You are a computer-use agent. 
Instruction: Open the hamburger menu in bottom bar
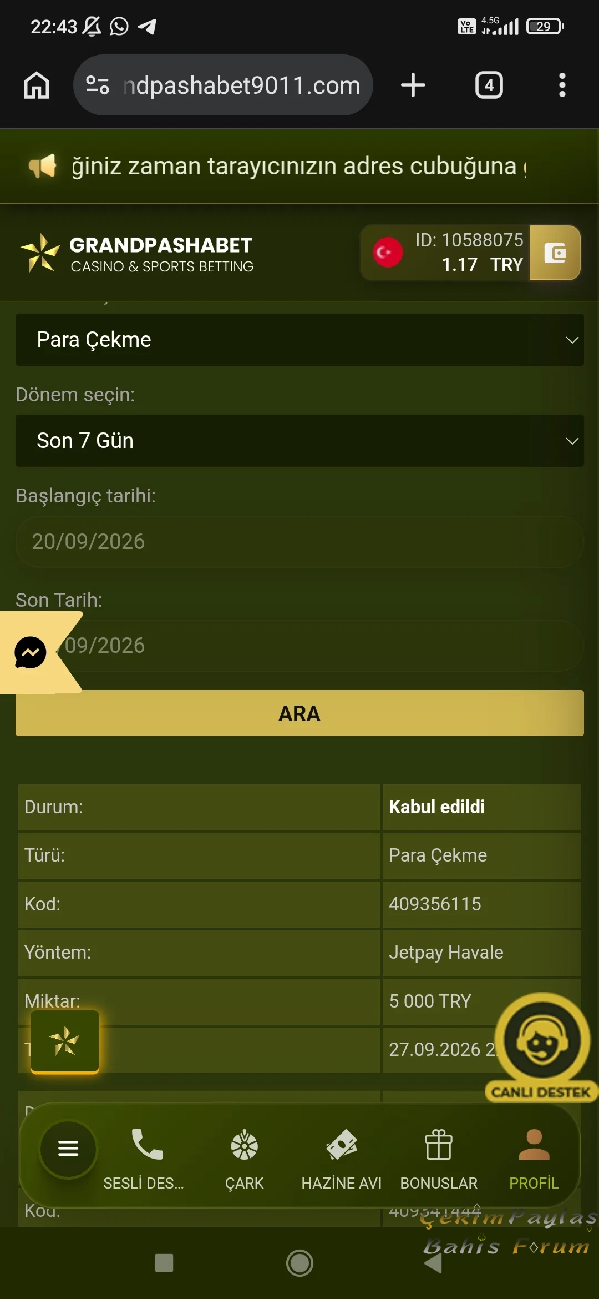coord(68,1148)
